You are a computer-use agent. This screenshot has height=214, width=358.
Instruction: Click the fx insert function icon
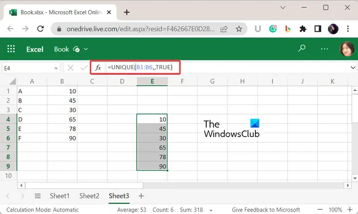[x=98, y=68]
